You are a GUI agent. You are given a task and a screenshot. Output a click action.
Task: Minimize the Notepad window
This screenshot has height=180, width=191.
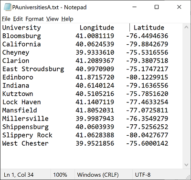pyautogui.click(x=135, y=7)
